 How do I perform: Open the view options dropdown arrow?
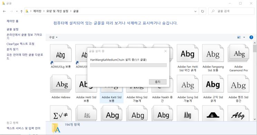pos(244,38)
